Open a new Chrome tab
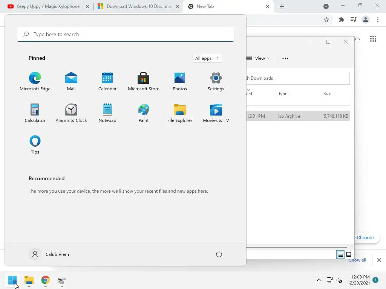 click(x=282, y=7)
